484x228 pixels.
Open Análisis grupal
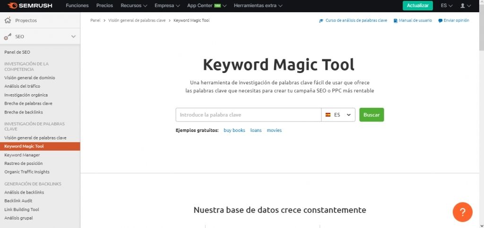[x=18, y=218]
